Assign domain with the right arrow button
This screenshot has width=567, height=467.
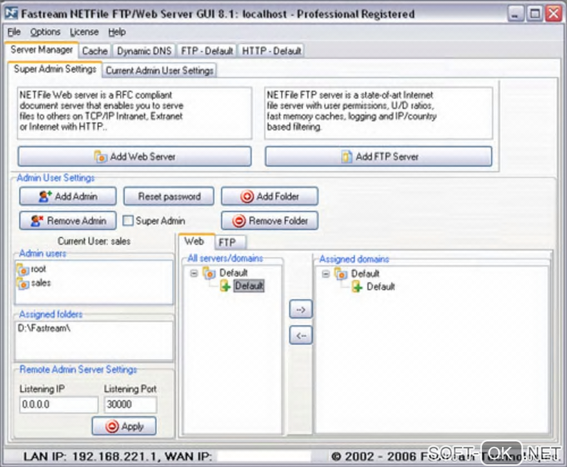tap(301, 309)
